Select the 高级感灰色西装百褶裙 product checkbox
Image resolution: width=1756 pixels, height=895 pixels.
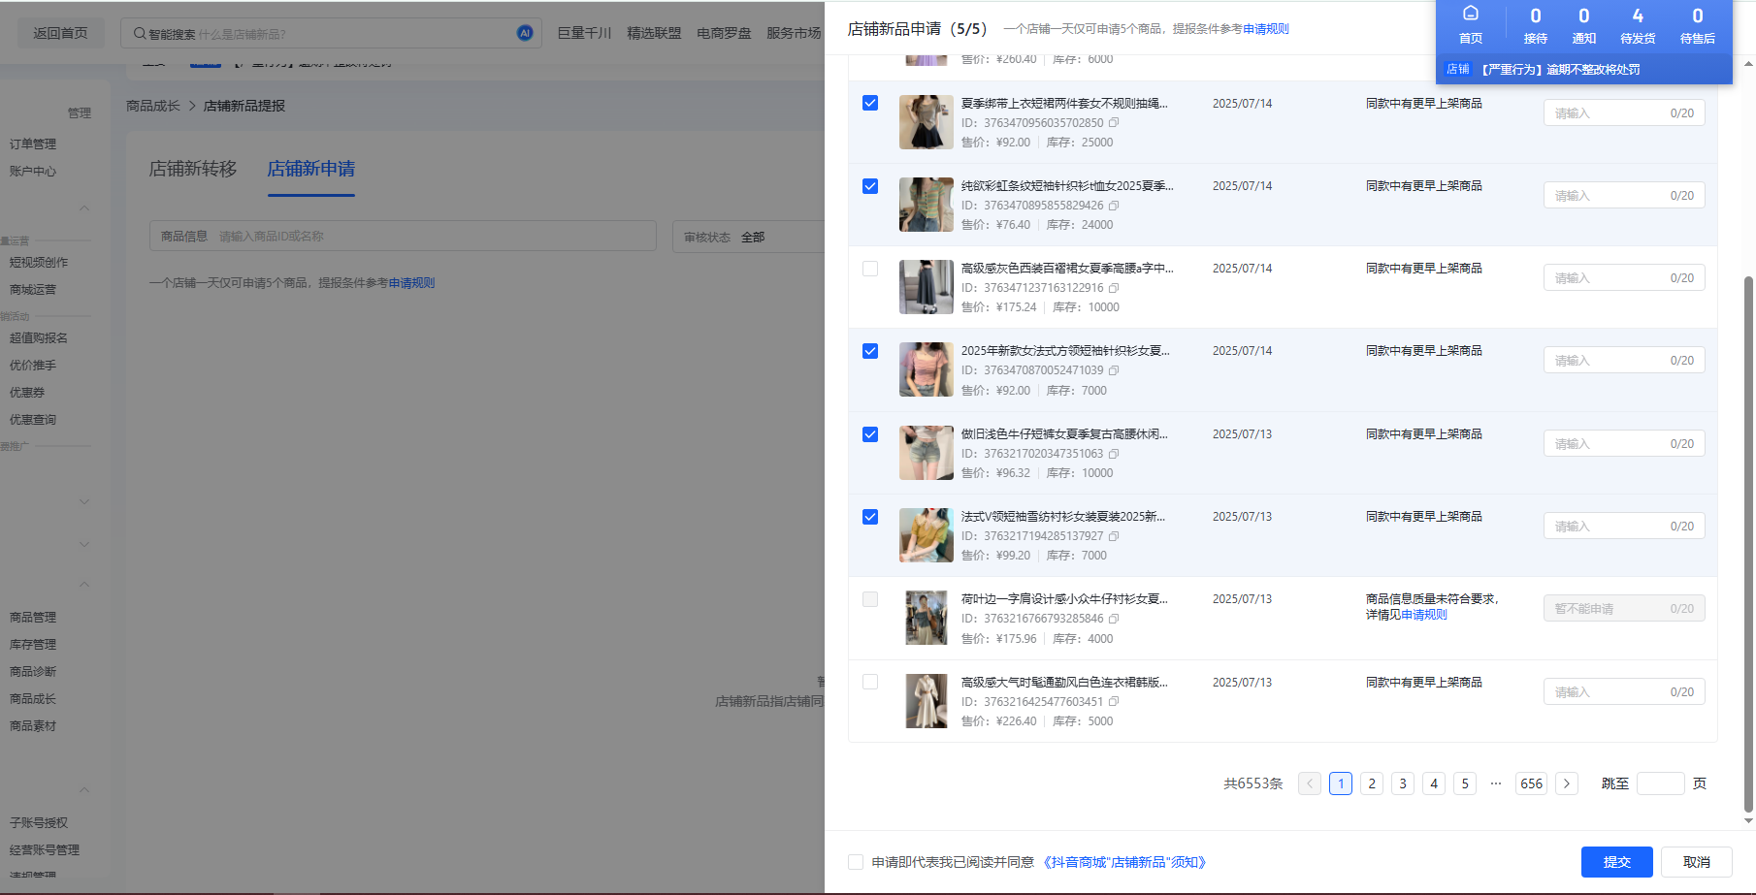coord(870,269)
